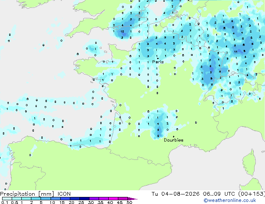Pick the 20–25 mm dark blue legend swatch

tap(75, 199)
